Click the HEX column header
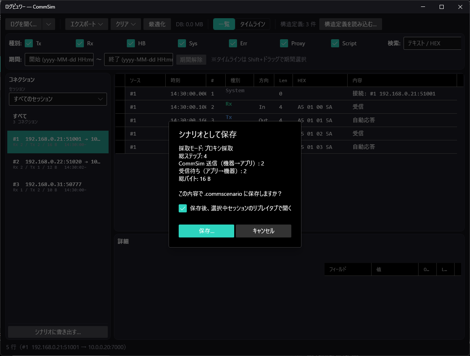Screen dimensions: 470x356 click(x=320, y=81)
